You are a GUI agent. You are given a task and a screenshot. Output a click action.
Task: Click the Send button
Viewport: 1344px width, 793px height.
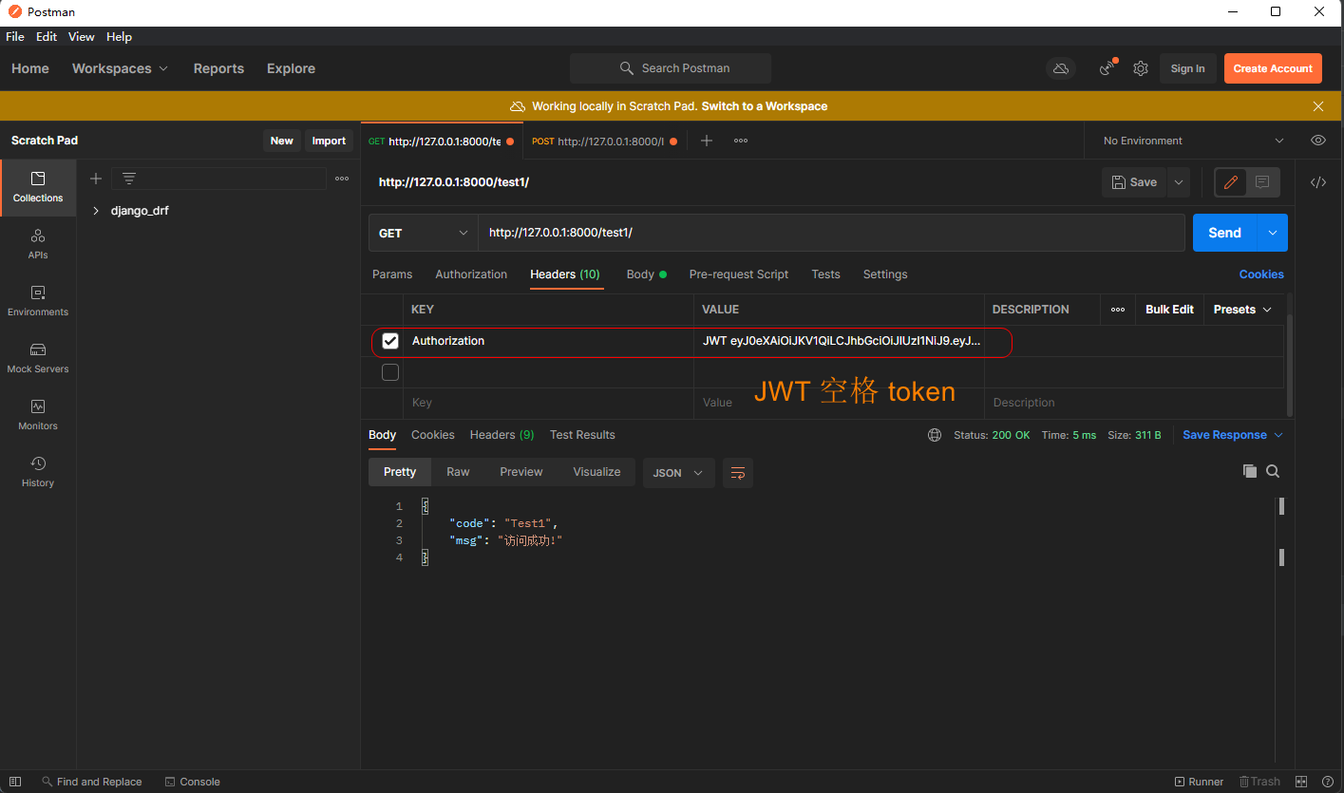1224,233
